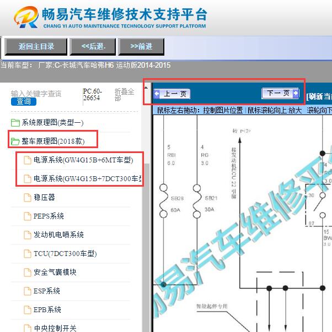Click the file icon beside PEPS系统
The width and height of the screenshot is (332, 332).
click(28, 216)
